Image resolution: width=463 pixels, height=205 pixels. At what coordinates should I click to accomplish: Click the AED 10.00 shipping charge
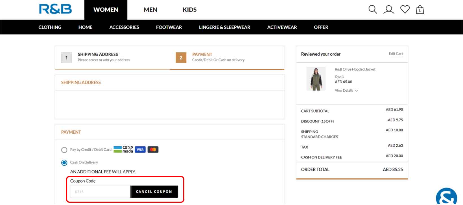point(394,130)
